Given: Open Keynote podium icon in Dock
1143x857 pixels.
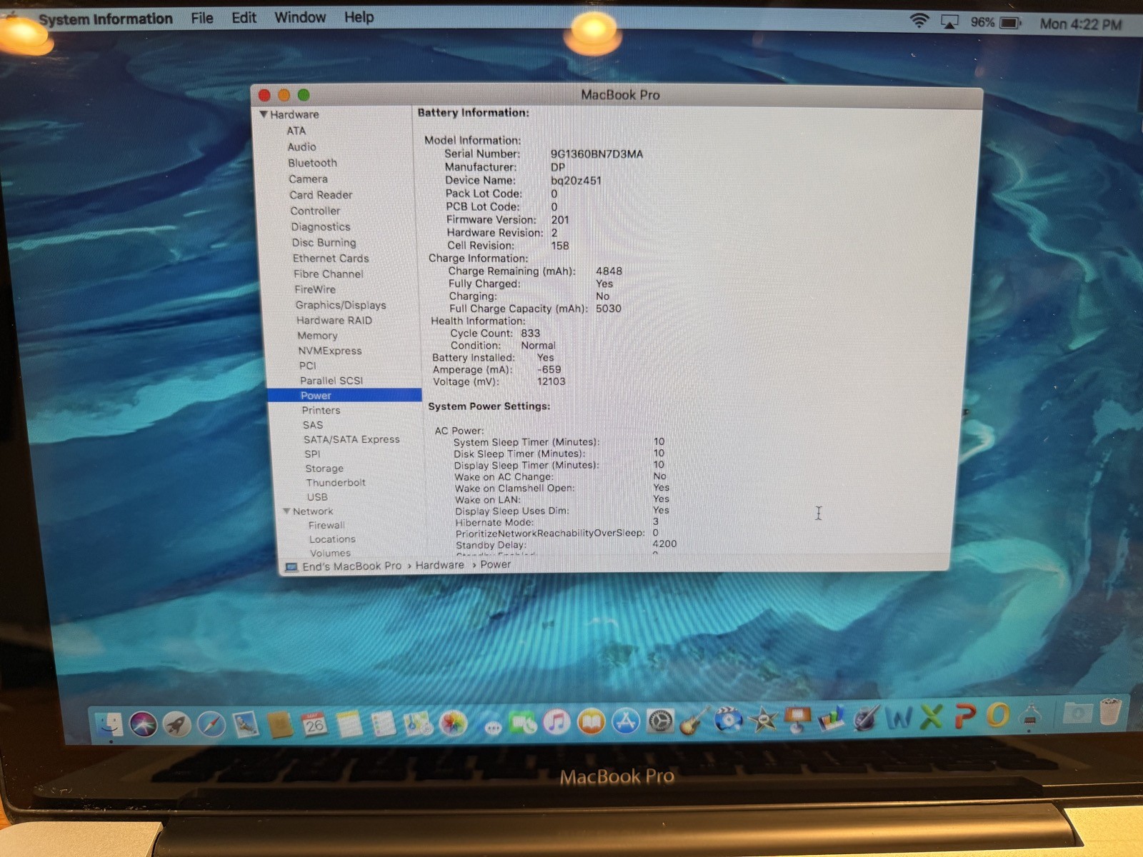Looking at the screenshot, I should pyautogui.click(x=797, y=718).
